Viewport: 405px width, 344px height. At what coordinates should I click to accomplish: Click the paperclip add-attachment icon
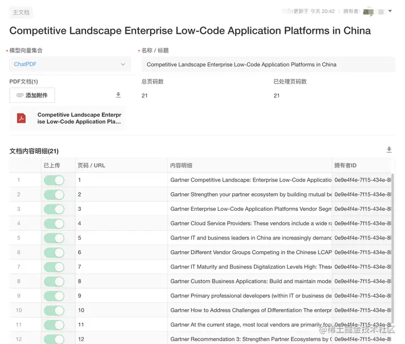(20, 95)
